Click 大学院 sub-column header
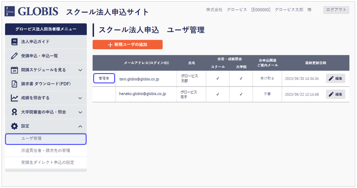 pos(241,67)
